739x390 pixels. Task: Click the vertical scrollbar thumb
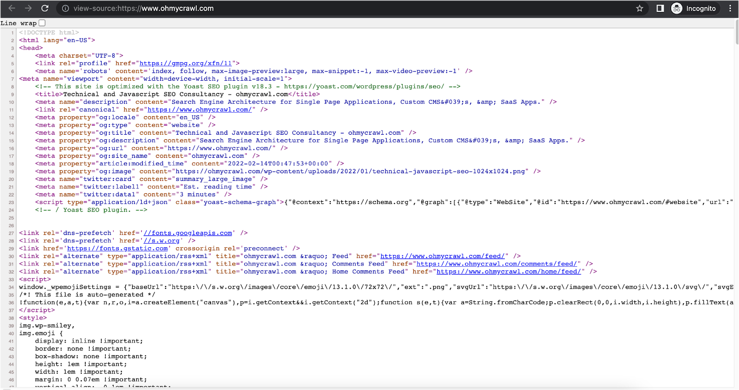[x=736, y=32]
